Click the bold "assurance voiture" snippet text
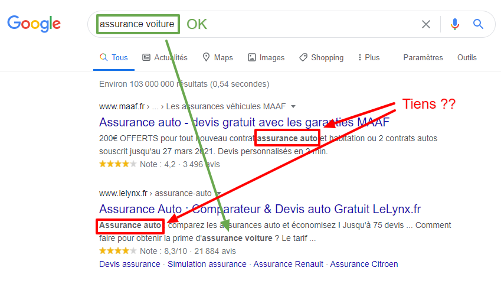The width and height of the screenshot is (501, 287). coord(237,239)
